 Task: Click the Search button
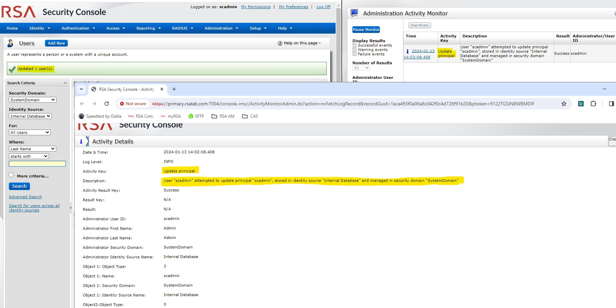(19, 186)
